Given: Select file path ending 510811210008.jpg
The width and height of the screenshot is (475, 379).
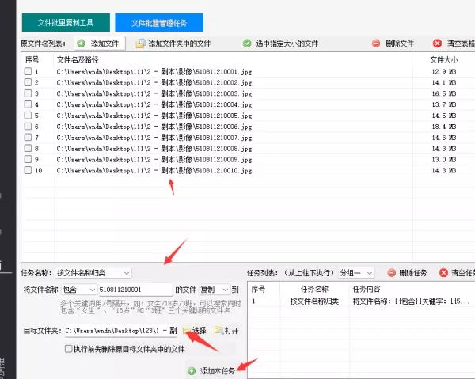Looking at the screenshot, I should [154, 149].
